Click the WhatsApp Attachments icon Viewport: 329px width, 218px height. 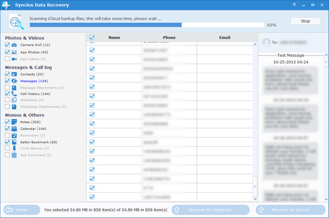pos(14,107)
